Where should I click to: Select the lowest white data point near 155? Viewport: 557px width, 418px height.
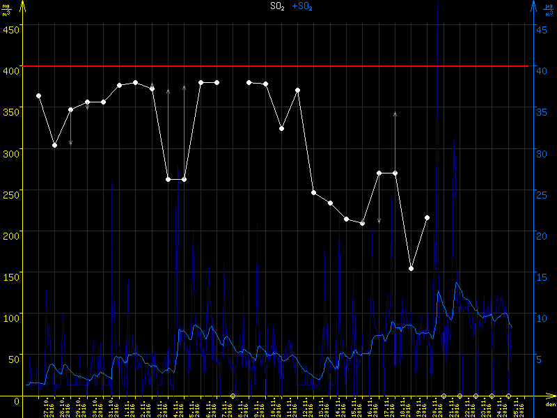pyautogui.click(x=411, y=268)
